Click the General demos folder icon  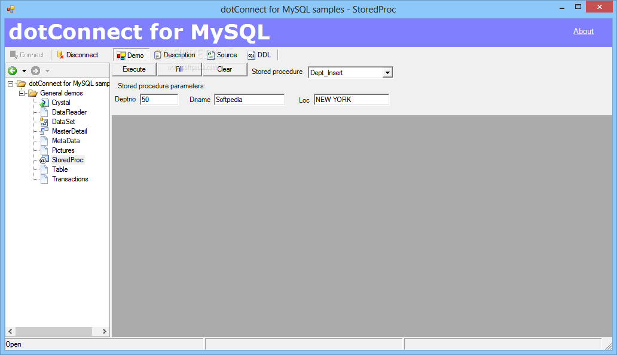coord(33,93)
